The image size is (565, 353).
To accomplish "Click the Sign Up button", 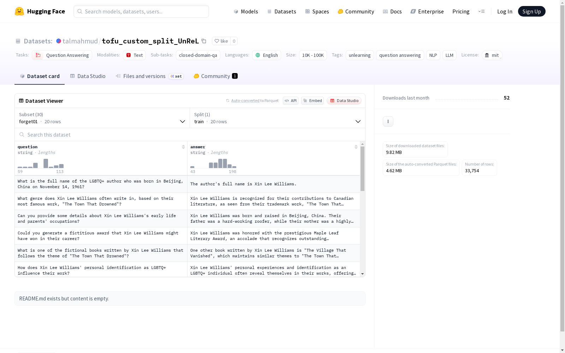I will [x=532, y=11].
